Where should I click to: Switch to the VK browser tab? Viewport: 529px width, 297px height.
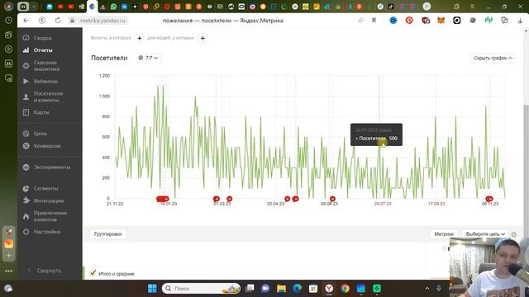point(124,7)
